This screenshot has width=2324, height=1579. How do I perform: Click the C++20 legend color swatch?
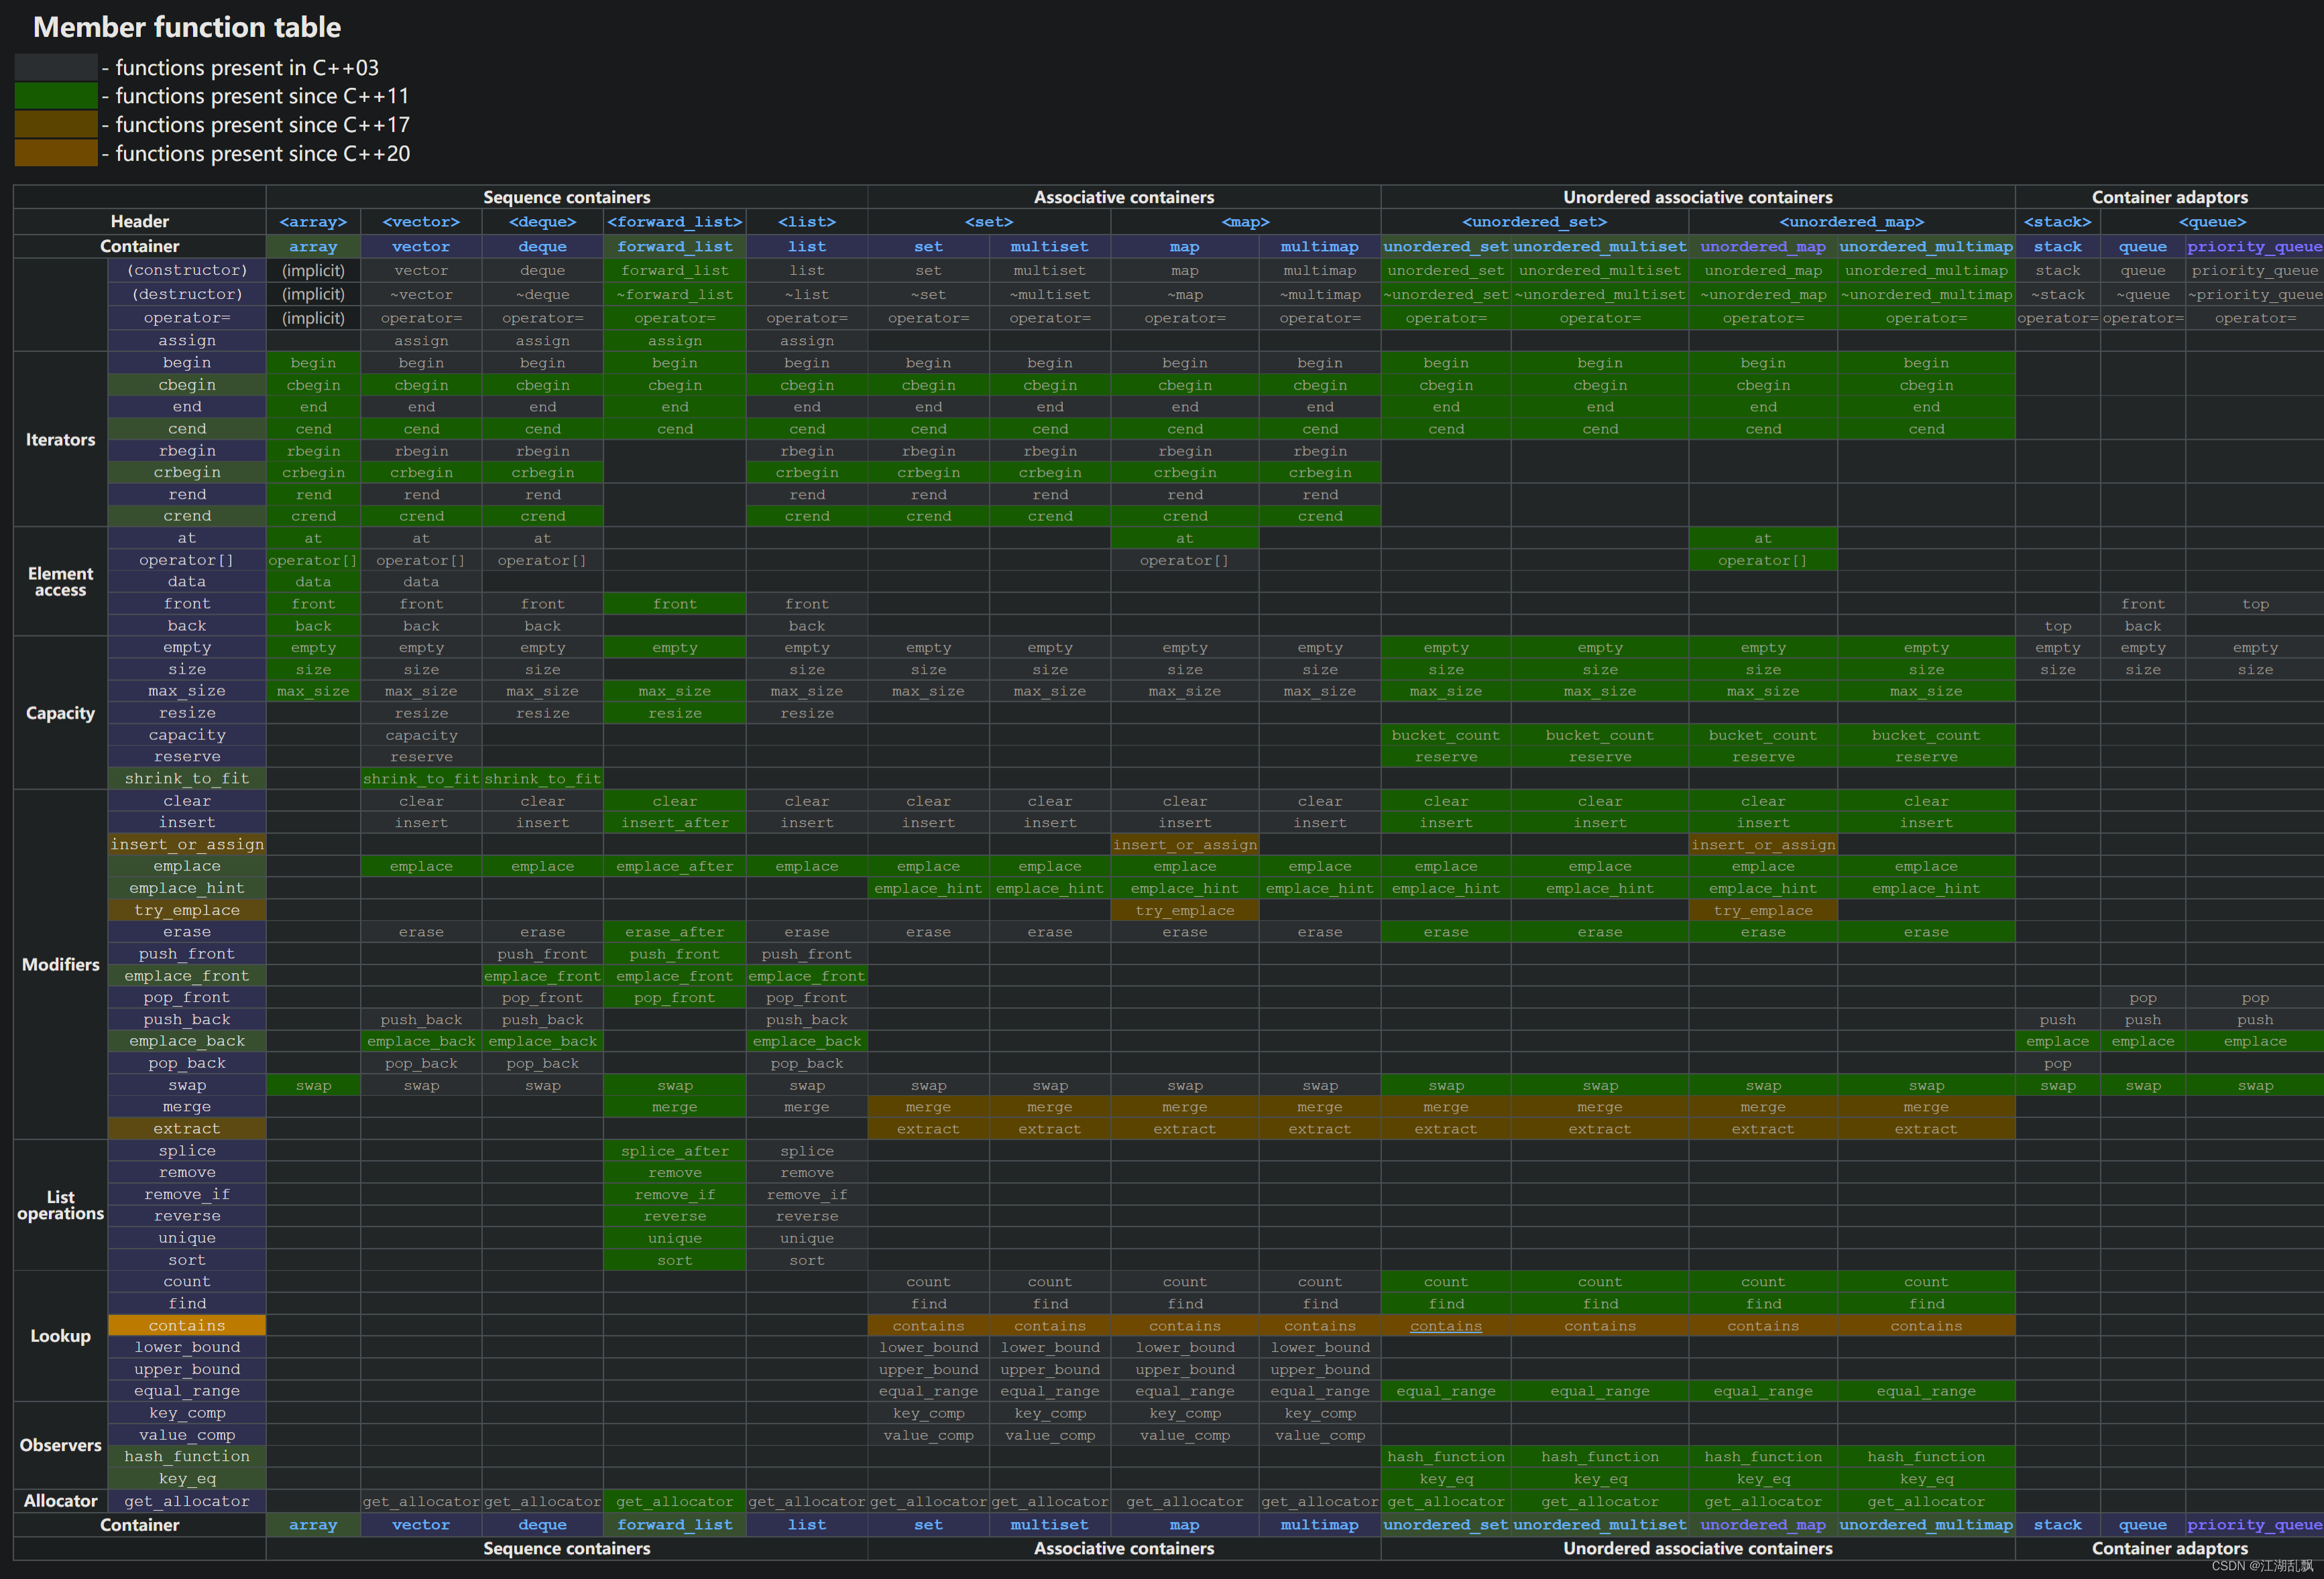56,154
